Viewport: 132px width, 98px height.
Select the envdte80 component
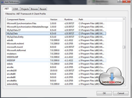click(56, 74)
